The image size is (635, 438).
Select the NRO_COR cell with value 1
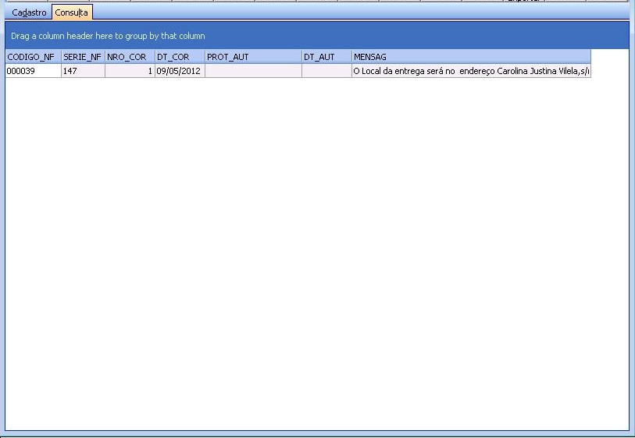pos(129,71)
